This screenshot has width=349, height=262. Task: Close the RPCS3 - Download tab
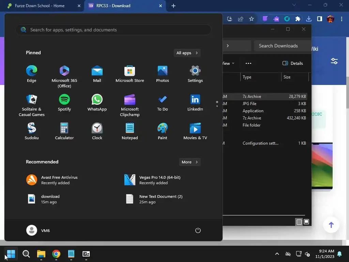(161, 6)
